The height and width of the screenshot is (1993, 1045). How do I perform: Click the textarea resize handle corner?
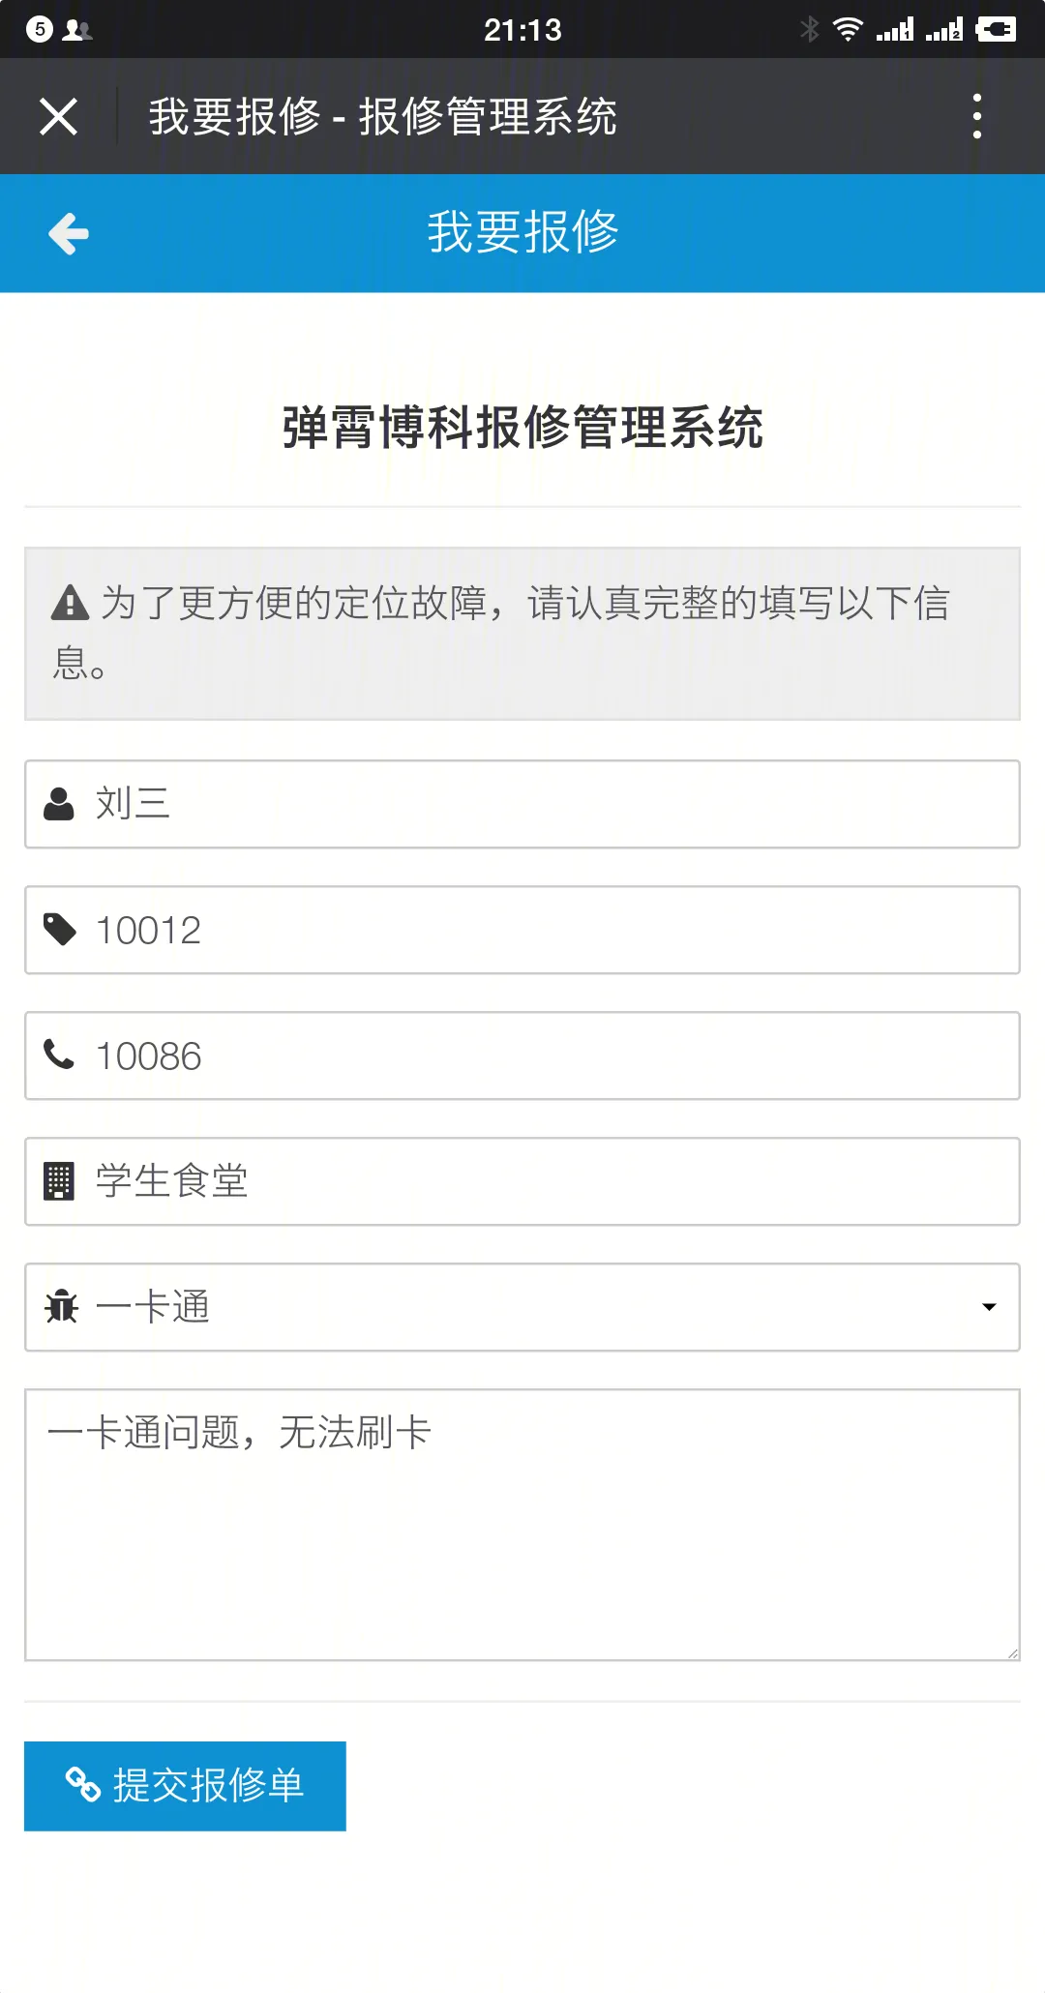pyautogui.click(x=1012, y=1653)
